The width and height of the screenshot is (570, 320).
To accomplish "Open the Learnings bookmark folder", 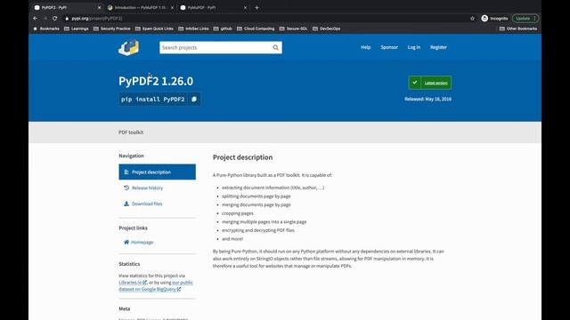I will 77,28.
